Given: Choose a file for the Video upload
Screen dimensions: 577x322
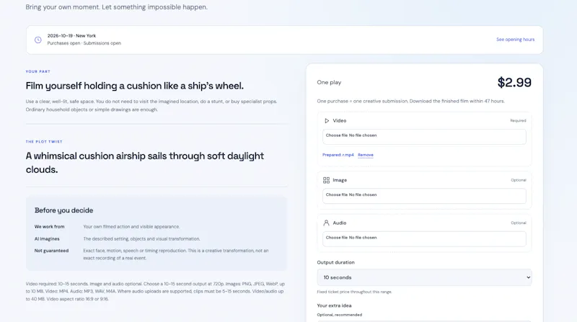Looking at the screenshot, I should [424, 136].
